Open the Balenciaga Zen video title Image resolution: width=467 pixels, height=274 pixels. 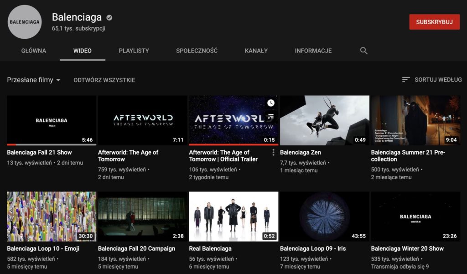point(301,152)
